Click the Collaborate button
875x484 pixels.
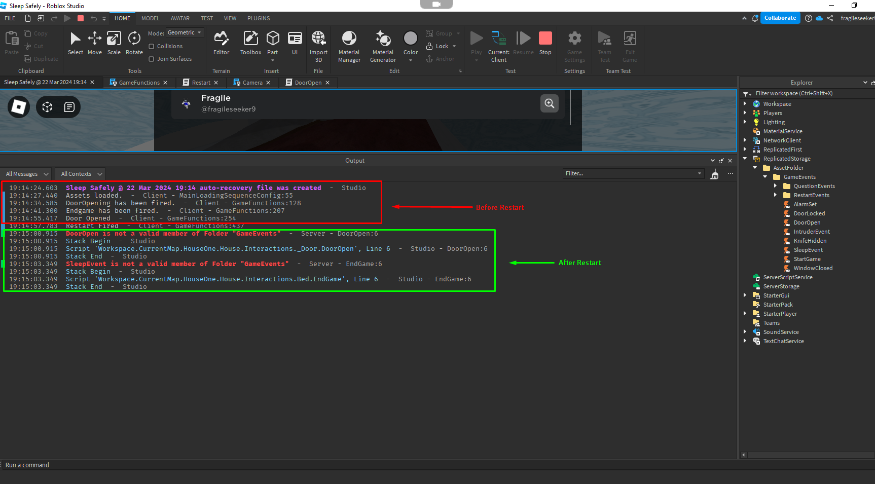click(x=780, y=18)
